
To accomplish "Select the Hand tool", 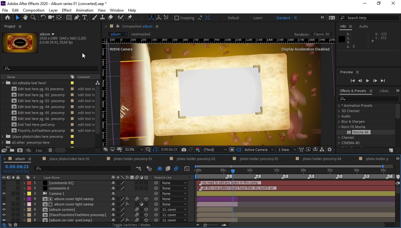I will click(25, 18).
